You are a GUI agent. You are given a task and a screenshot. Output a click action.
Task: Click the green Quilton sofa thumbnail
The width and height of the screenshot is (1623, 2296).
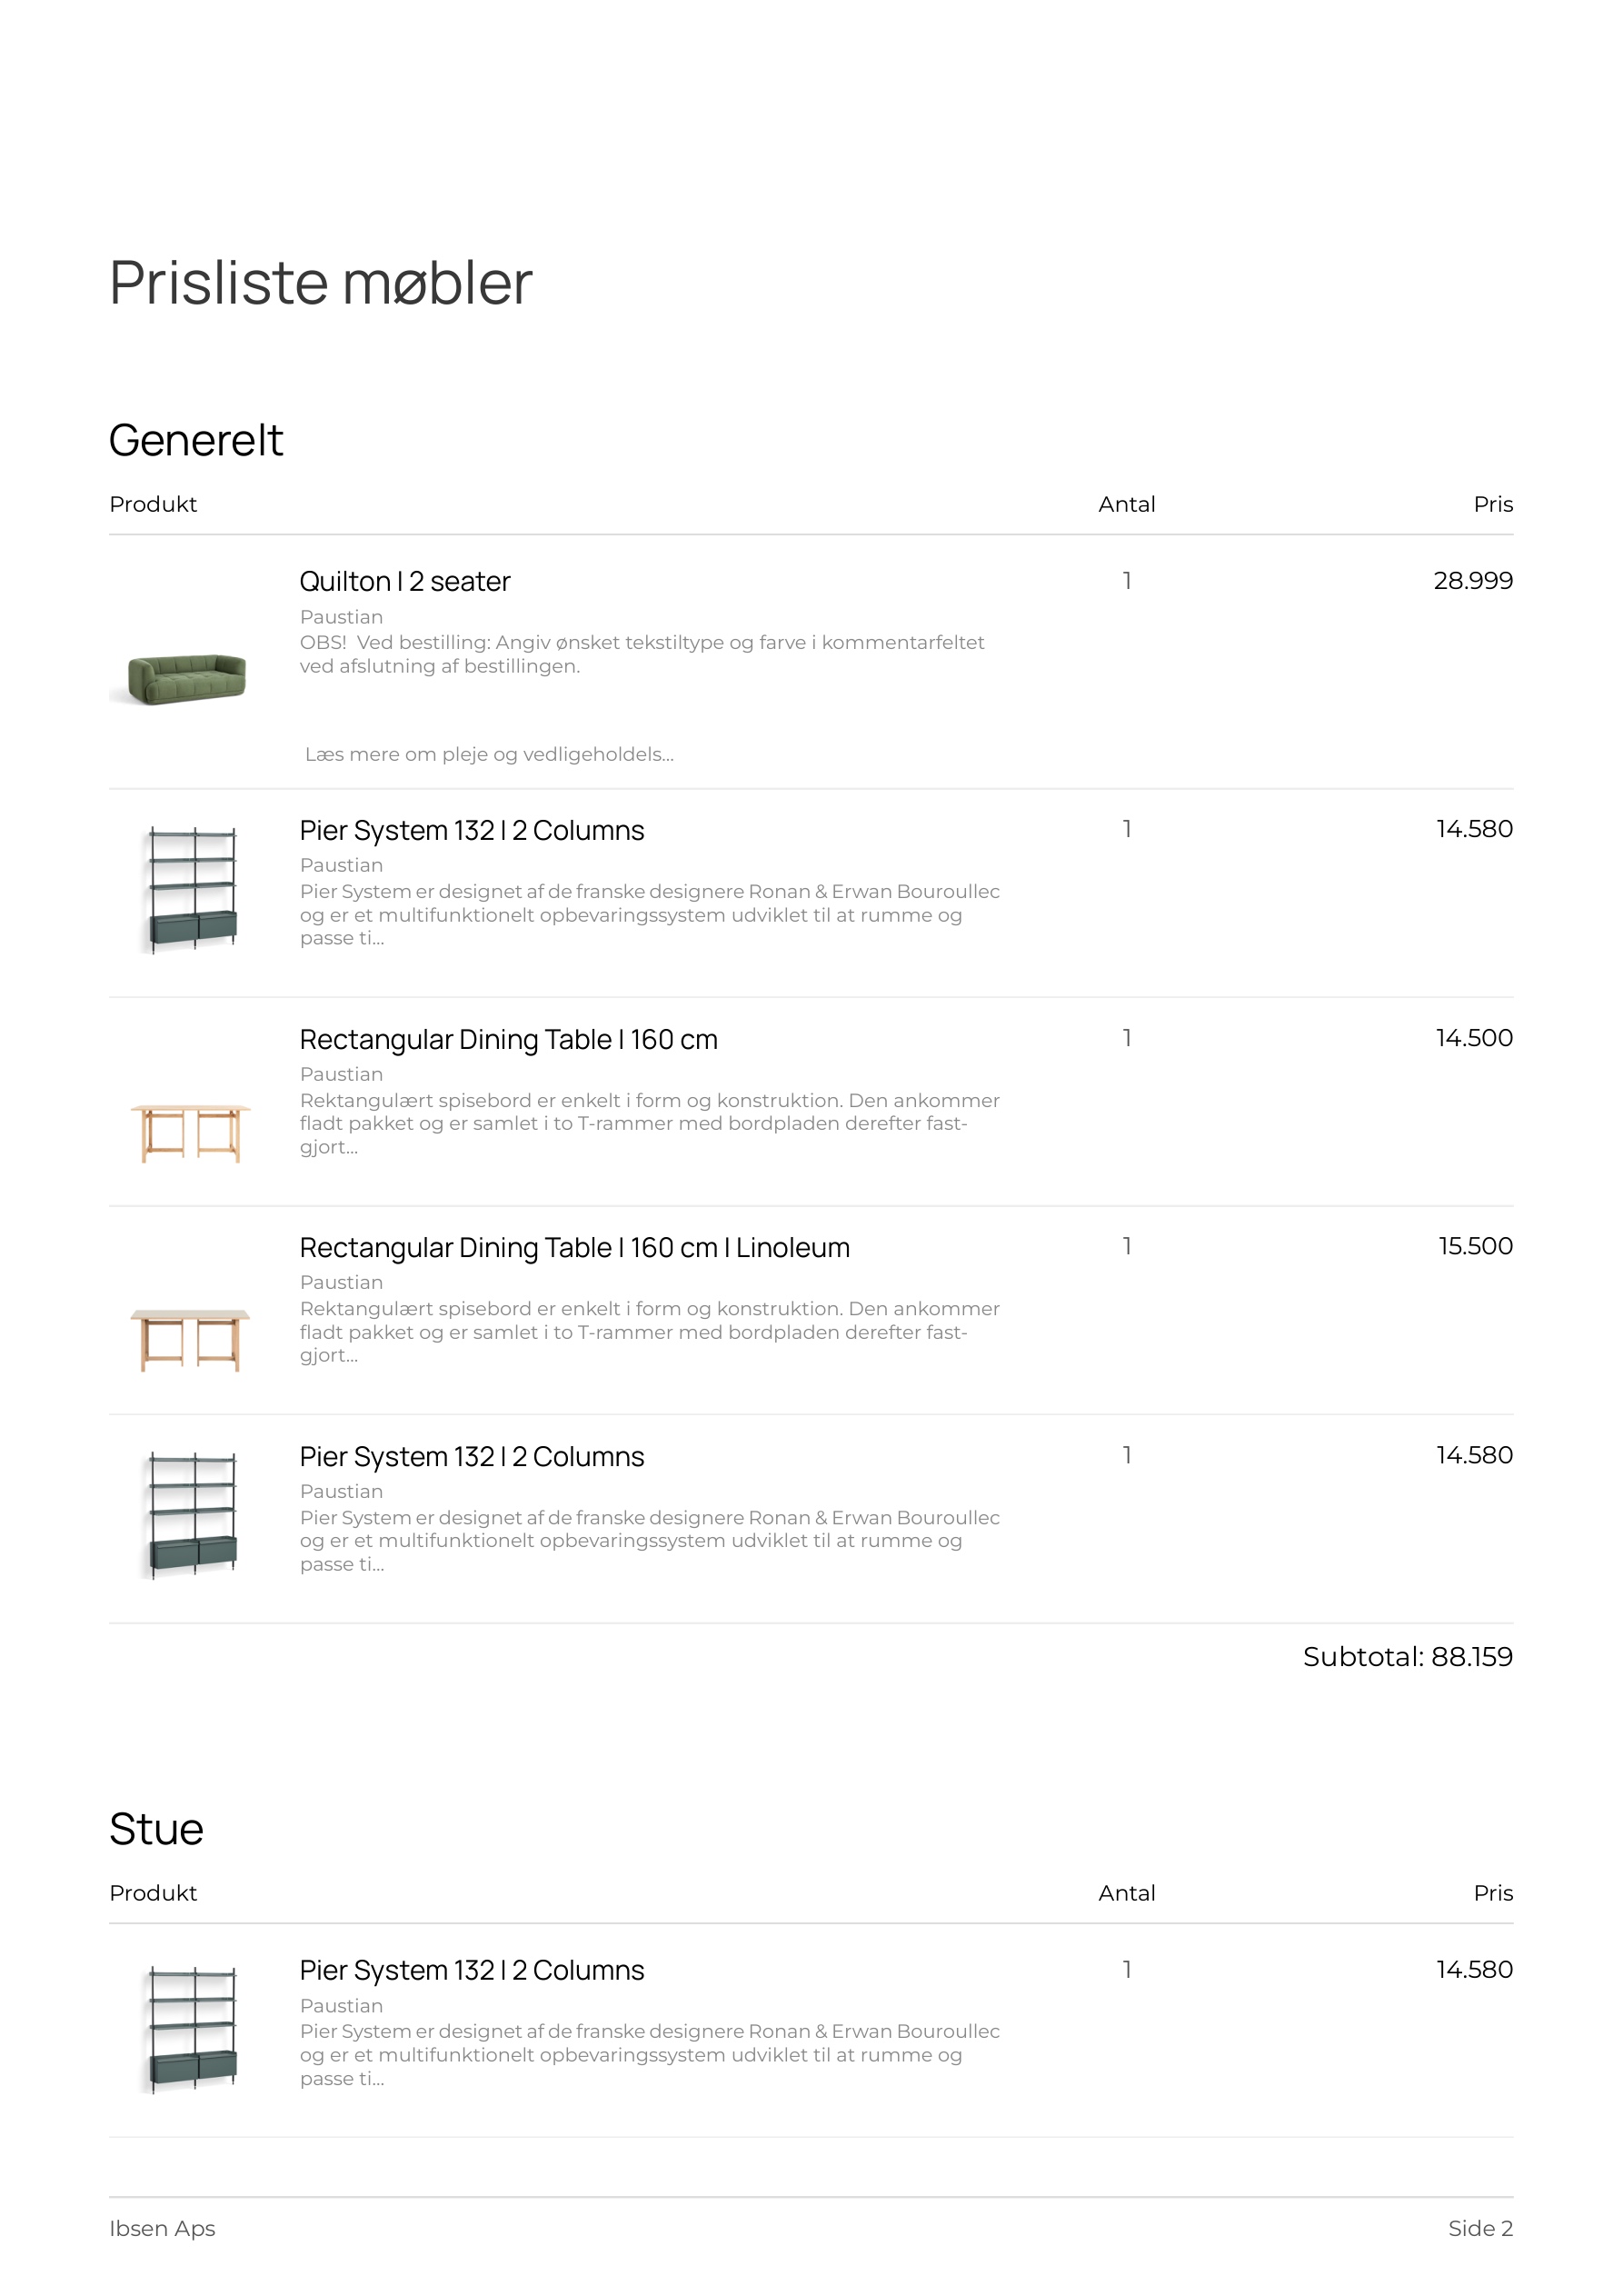pos(187,678)
